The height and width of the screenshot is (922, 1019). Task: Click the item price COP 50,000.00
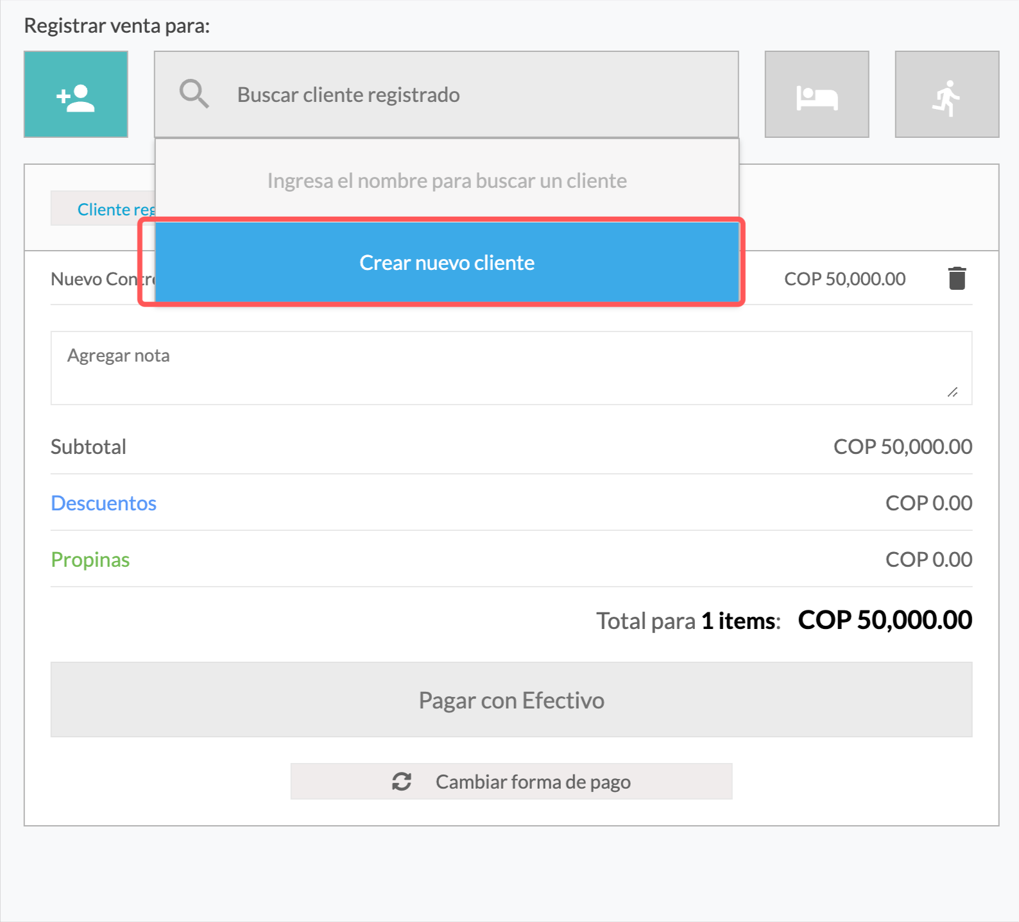point(845,279)
